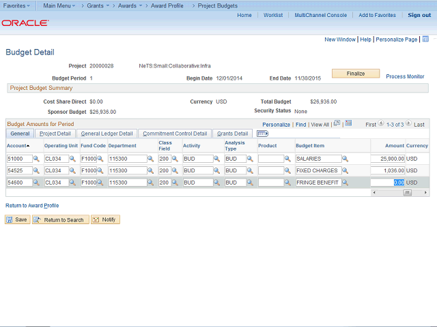Open lookup for Account 51000

[36, 159]
